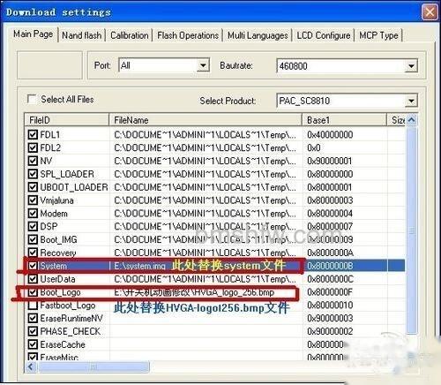This screenshot has height=385, width=441.
Task: Uncheck the FDL1 file checkbox
Action: (33, 135)
